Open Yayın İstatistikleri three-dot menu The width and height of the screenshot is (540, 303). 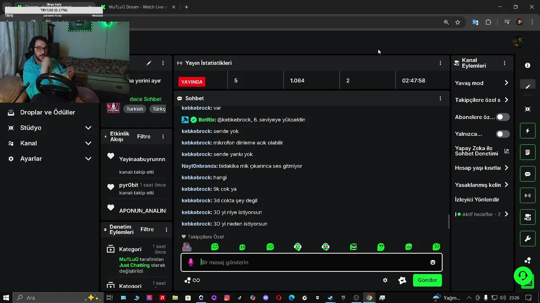[x=440, y=63]
